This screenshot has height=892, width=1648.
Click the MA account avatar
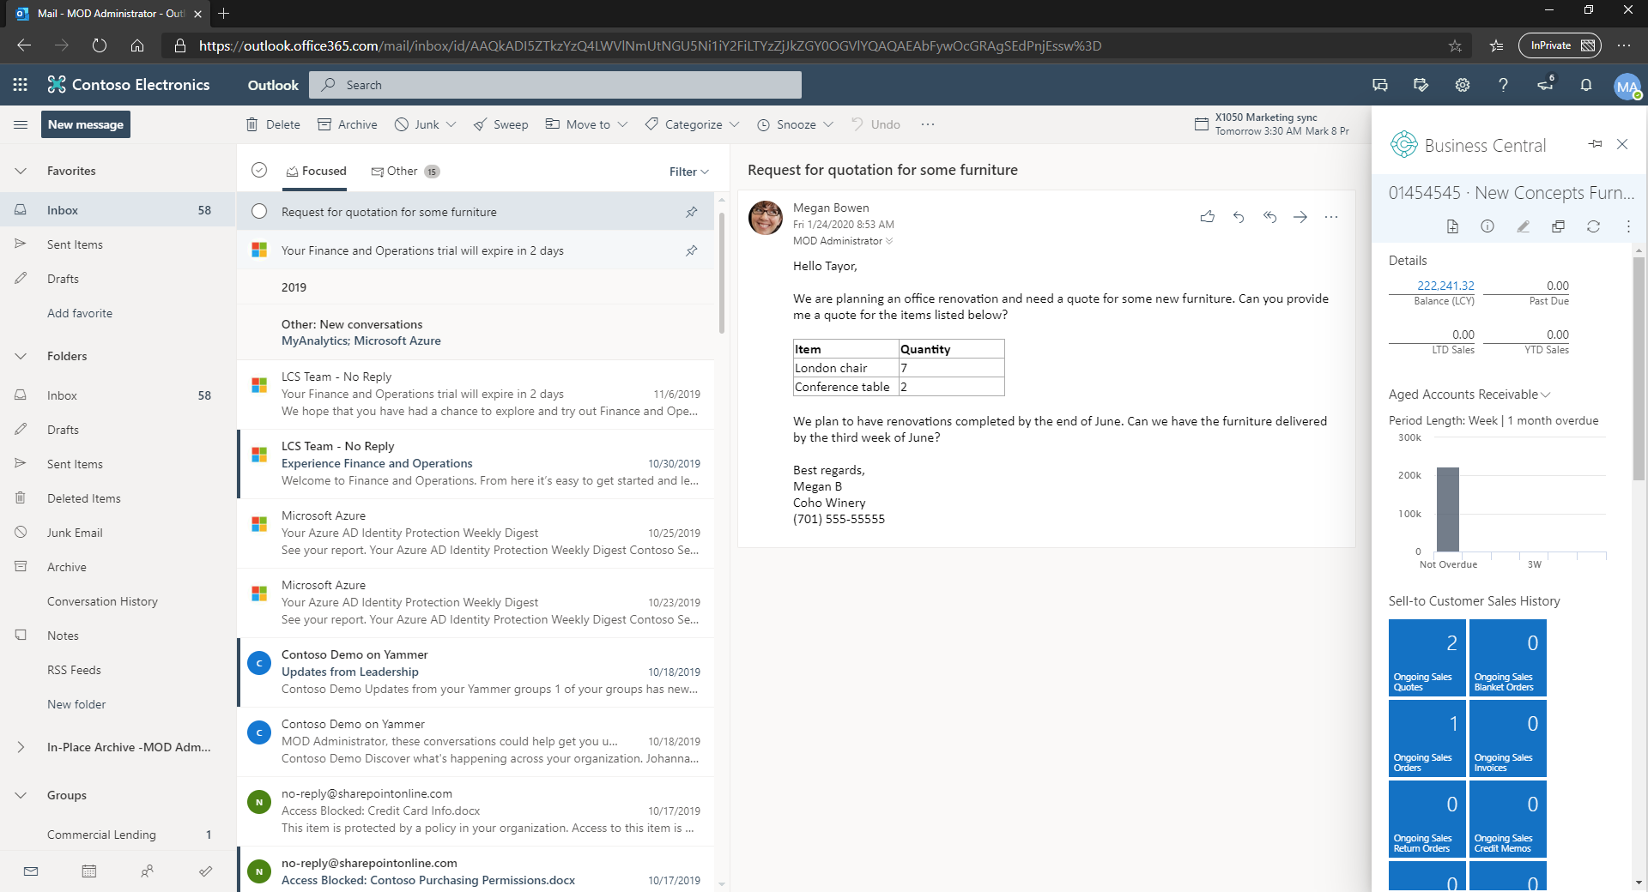tap(1627, 86)
